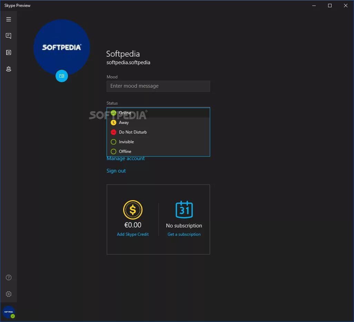Screen dimensions: 354x322
Task: Open the Manage account link
Action: tap(126, 158)
